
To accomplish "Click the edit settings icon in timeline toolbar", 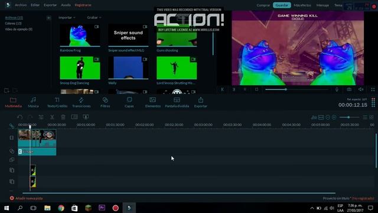I will [x=41, y=117].
